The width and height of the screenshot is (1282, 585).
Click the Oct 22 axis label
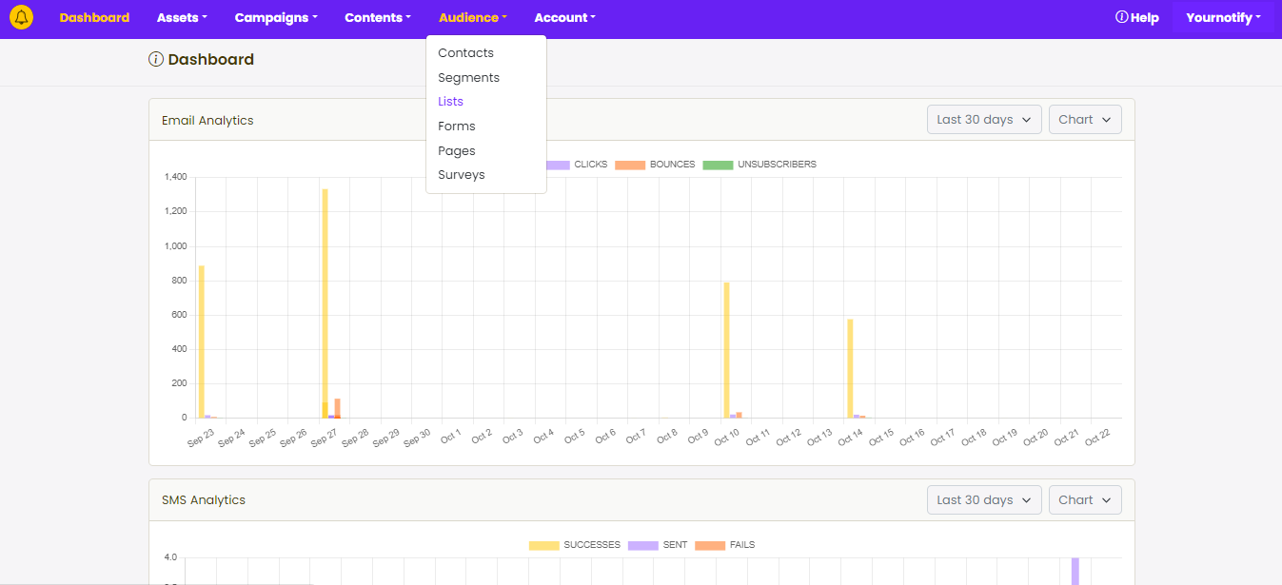[x=1097, y=437]
